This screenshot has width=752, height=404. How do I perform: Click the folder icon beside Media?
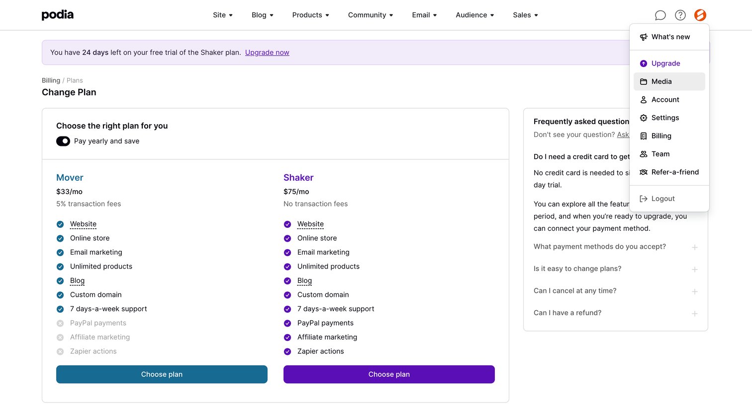pos(644,81)
